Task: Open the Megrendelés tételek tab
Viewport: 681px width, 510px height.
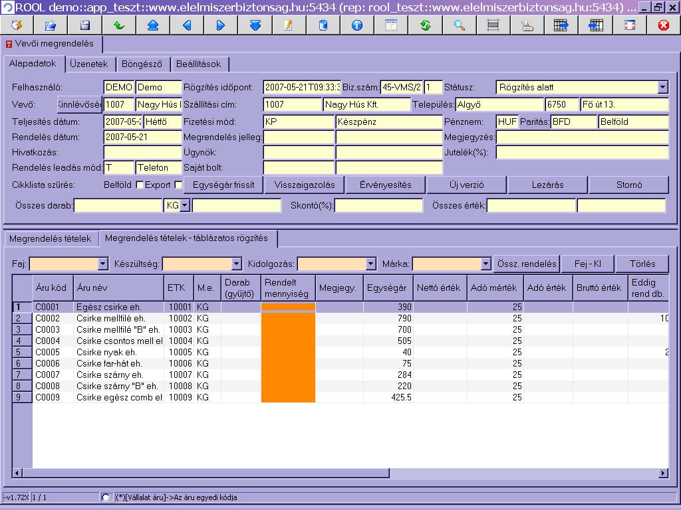Action: [51, 238]
